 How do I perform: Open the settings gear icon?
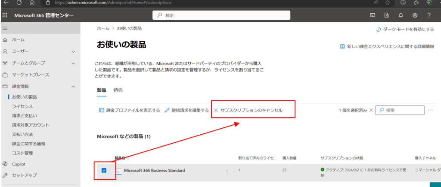click(x=415, y=15)
